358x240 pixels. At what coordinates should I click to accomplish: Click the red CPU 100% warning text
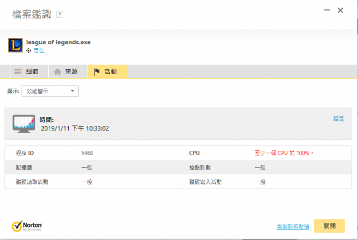pyautogui.click(x=284, y=153)
